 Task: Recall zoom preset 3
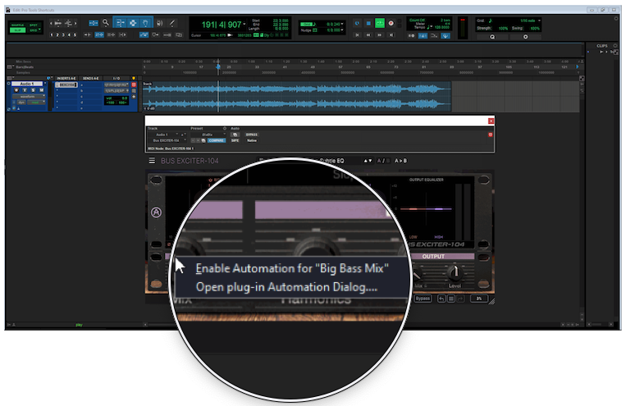[63, 35]
